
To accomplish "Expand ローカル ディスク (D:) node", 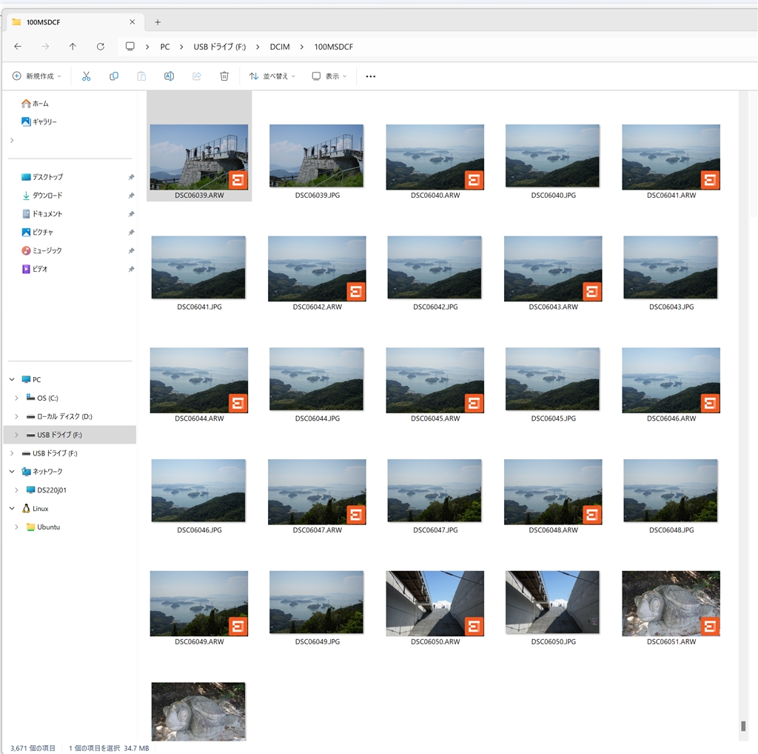I will tap(16, 416).
